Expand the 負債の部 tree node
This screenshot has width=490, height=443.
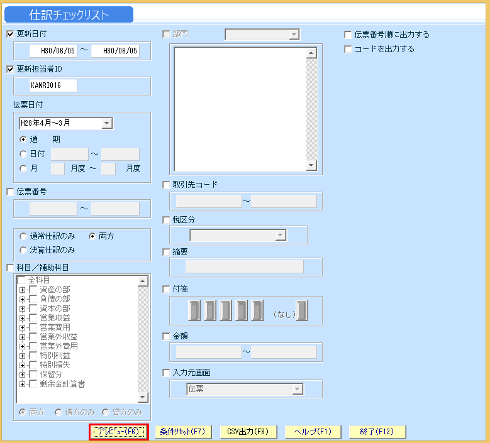22,299
